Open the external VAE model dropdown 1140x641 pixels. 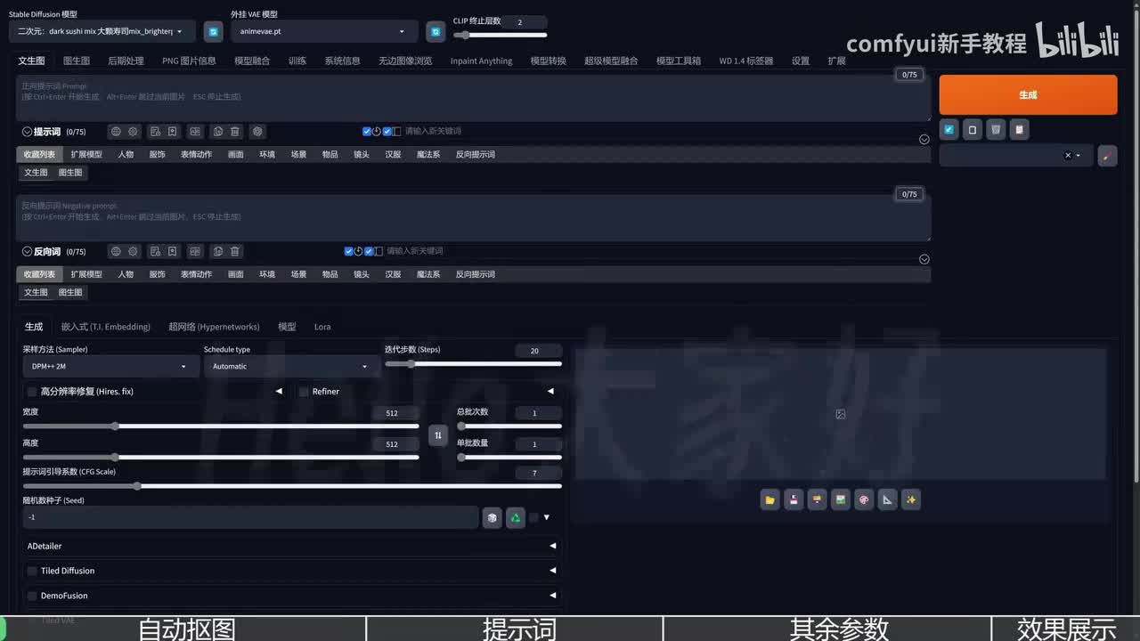(x=324, y=31)
